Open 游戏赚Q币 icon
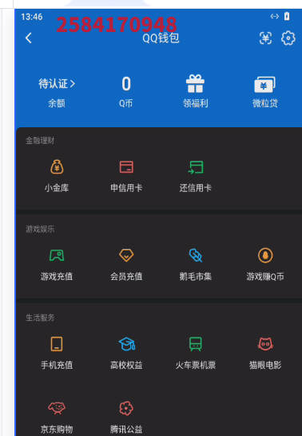This screenshot has height=436, width=302. click(x=265, y=255)
